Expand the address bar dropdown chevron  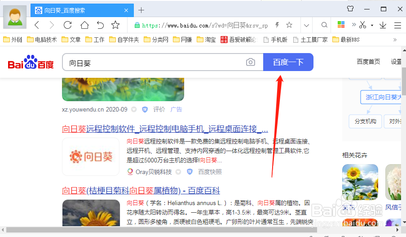point(306,26)
